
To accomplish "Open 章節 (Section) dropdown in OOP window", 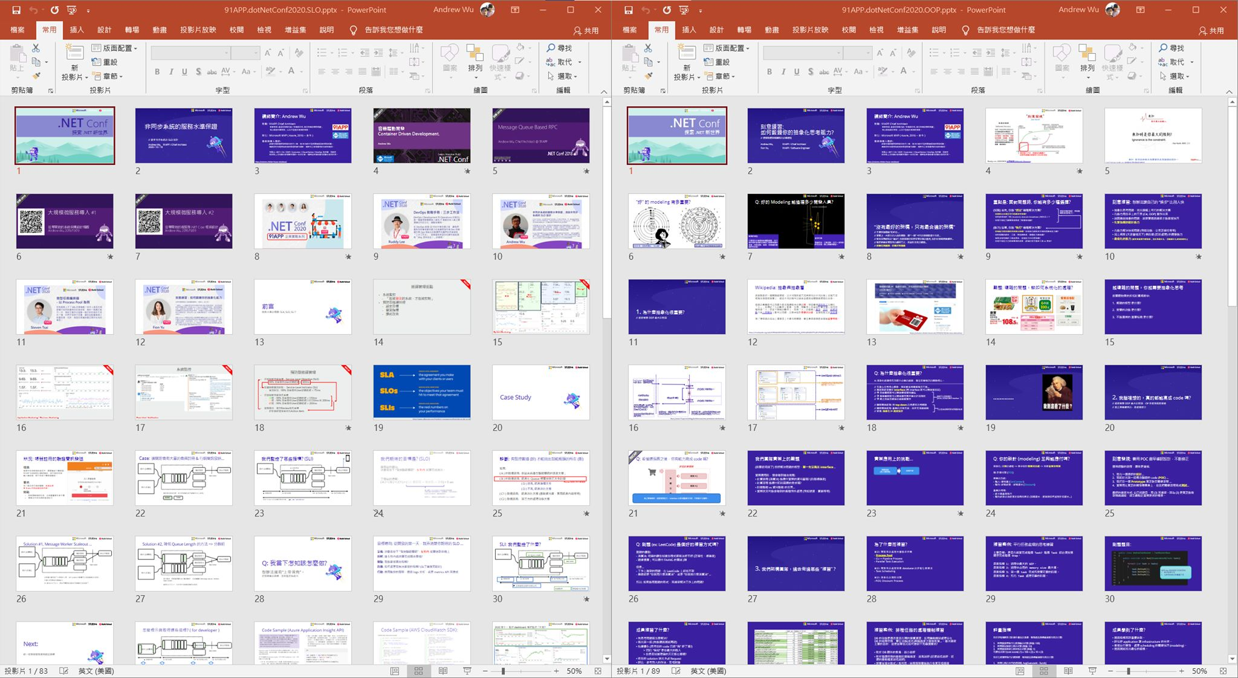I will pyautogui.click(x=733, y=77).
